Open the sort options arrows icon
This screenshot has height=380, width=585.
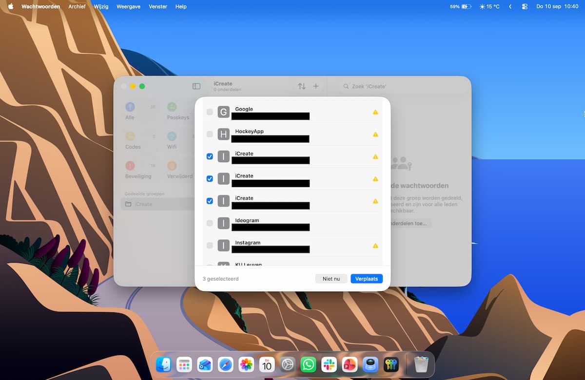tap(302, 86)
